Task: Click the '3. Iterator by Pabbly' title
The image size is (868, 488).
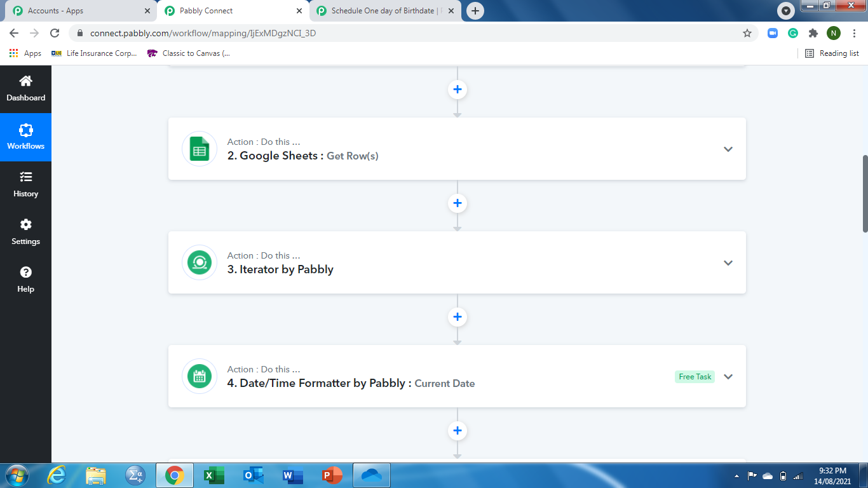Action: pyautogui.click(x=280, y=269)
